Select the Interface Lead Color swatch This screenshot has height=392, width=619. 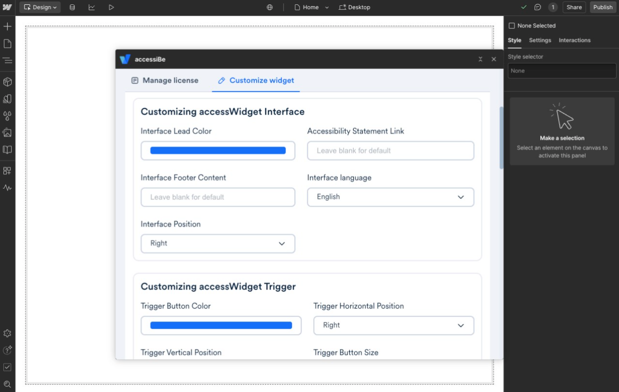(x=217, y=151)
